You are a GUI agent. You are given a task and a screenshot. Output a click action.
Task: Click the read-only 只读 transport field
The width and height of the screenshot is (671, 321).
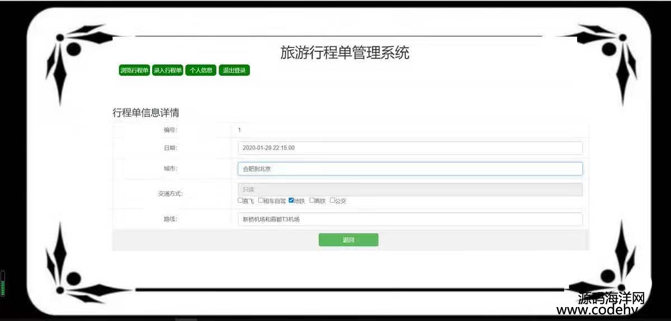[x=409, y=190]
